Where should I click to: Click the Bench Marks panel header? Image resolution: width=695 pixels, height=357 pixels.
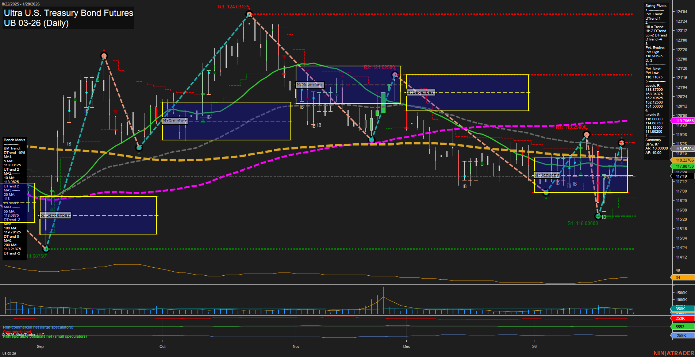click(x=14, y=140)
